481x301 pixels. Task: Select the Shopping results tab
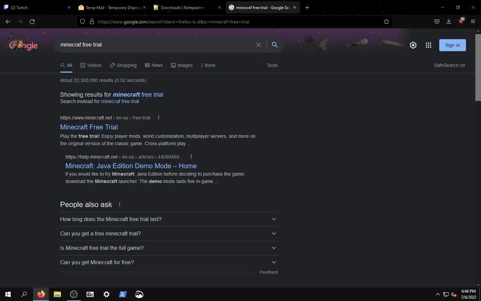(123, 65)
